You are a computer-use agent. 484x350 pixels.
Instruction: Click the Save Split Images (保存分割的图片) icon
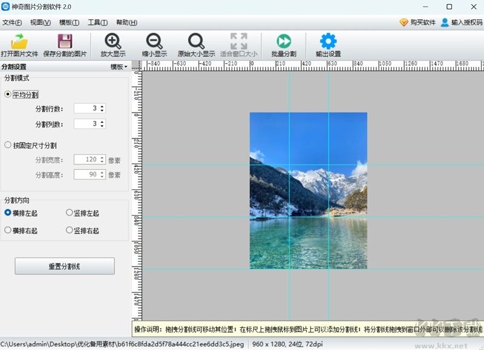[65, 41]
